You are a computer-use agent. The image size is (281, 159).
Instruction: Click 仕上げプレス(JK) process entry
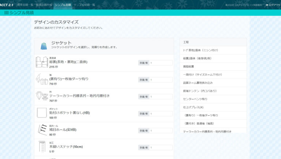[x=213, y=107]
